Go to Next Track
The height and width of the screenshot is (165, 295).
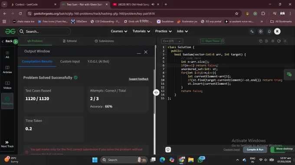7,144
